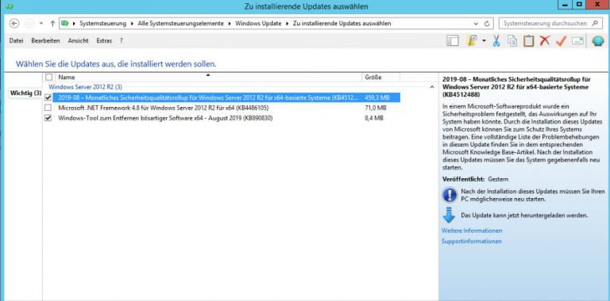Open the ? help menu
The image size is (610, 301).
click(x=122, y=40)
